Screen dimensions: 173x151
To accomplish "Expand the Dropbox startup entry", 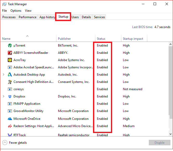I will tap(4, 96).
